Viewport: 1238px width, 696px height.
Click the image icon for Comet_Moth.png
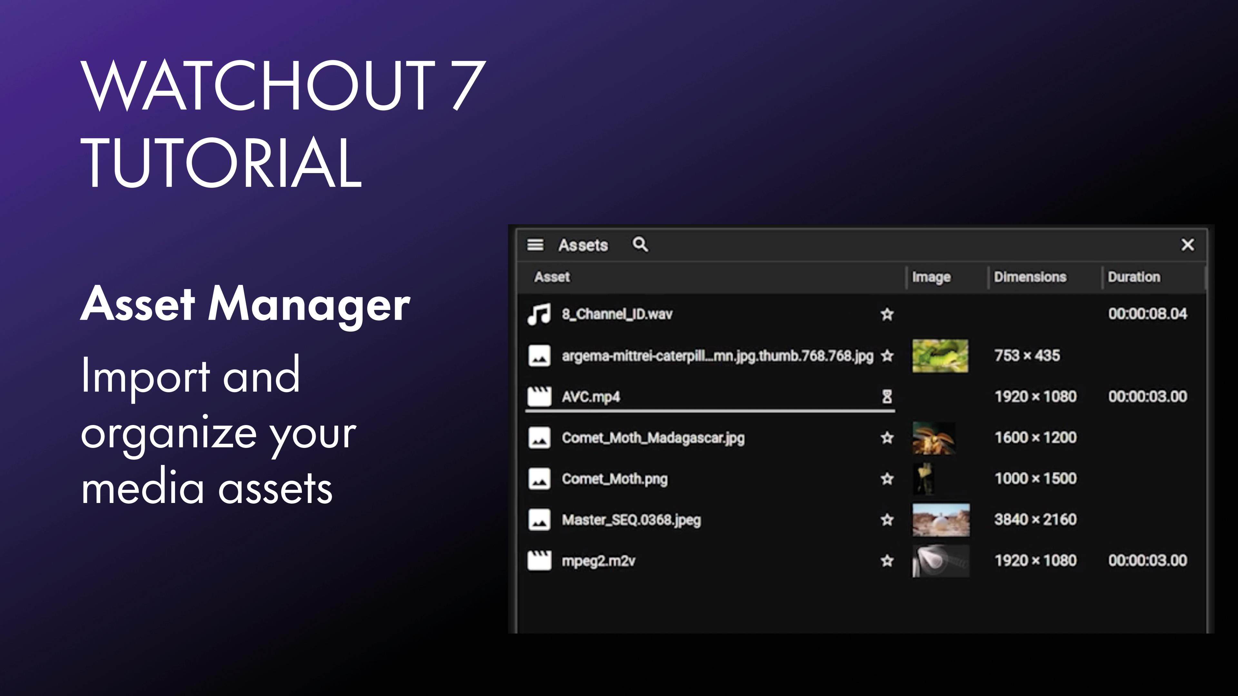pyautogui.click(x=539, y=479)
